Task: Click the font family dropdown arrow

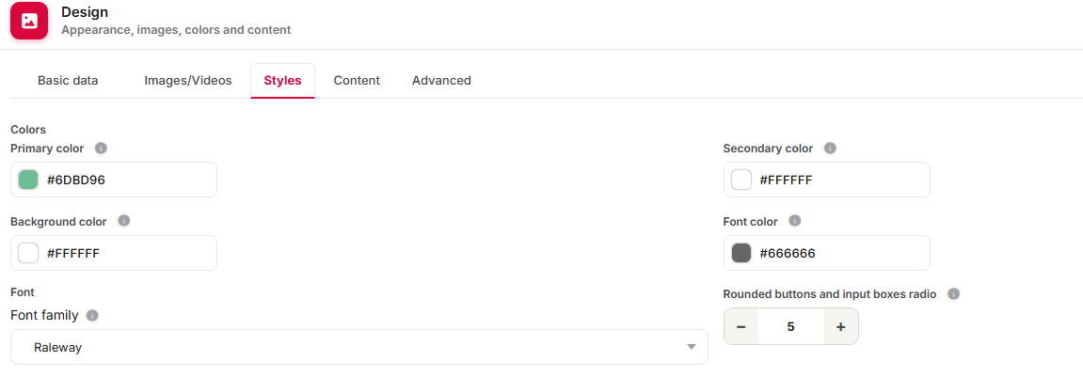Action: 692,347
